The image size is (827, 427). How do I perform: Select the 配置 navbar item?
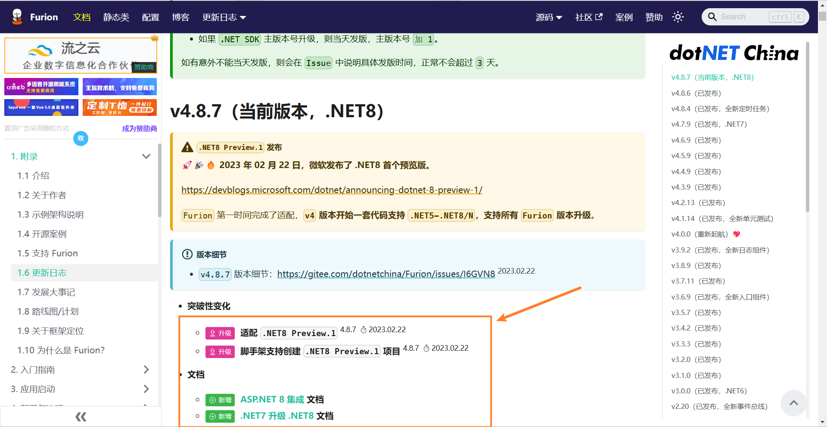point(151,17)
